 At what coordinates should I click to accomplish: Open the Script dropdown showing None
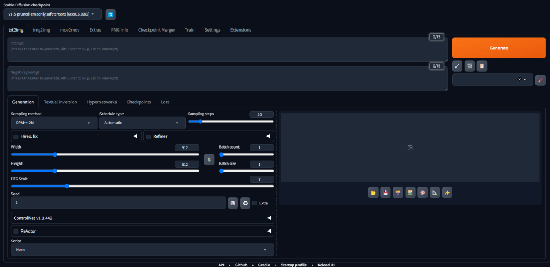142,250
